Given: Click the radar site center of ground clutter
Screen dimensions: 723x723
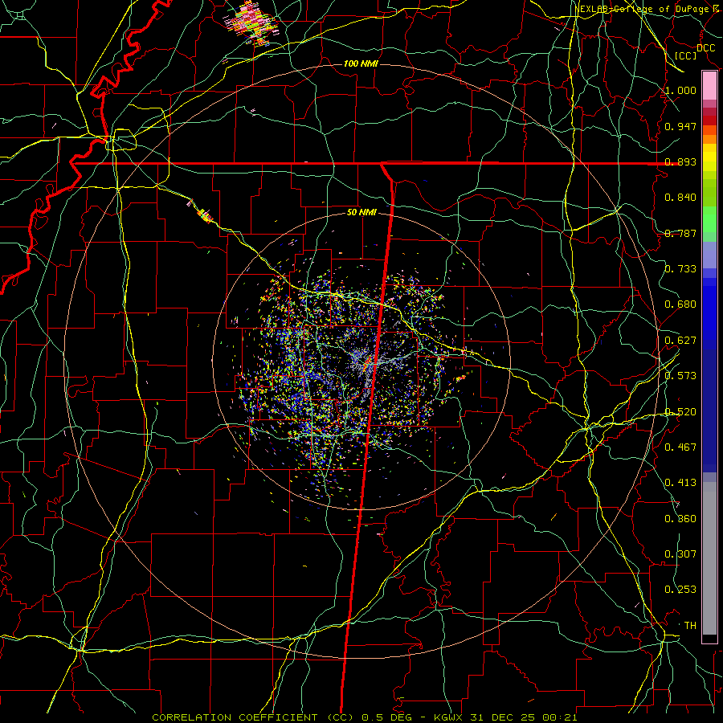Looking at the screenshot, I should (366, 364).
